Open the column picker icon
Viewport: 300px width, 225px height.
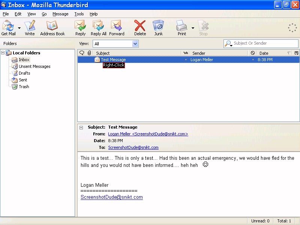[297, 53]
